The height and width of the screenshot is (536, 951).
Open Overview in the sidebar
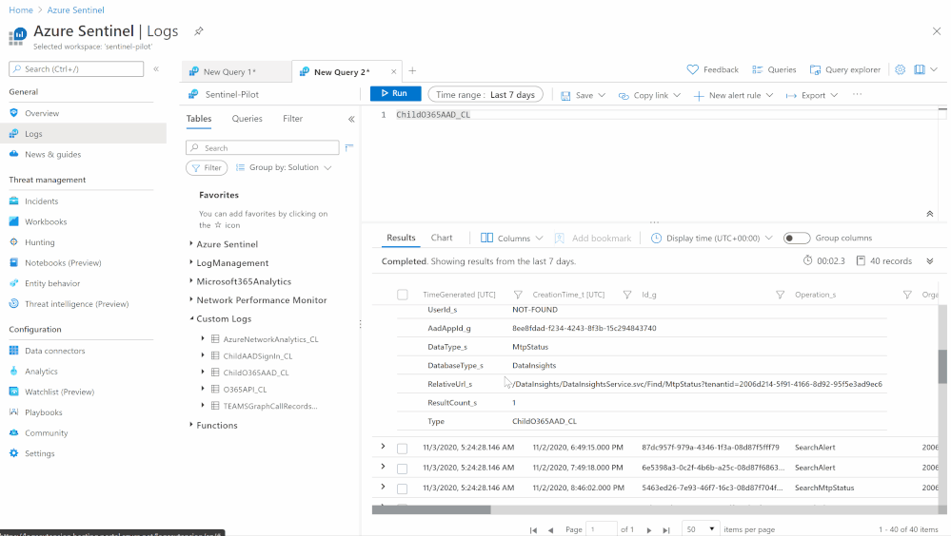click(x=41, y=113)
